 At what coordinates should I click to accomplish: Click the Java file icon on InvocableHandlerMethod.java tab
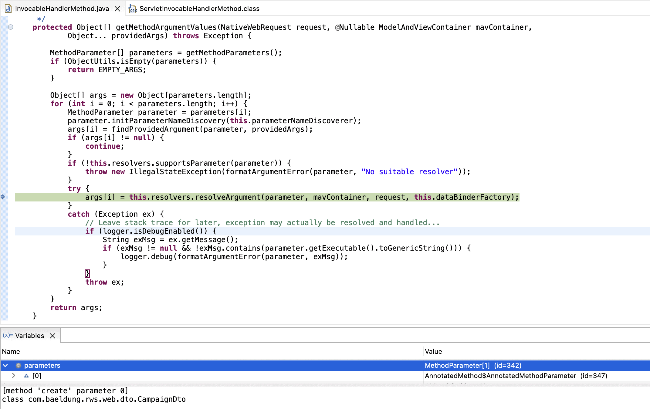tap(8, 8)
